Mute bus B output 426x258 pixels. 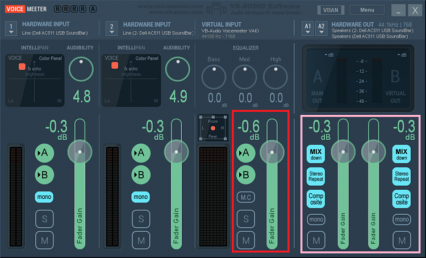402,240
